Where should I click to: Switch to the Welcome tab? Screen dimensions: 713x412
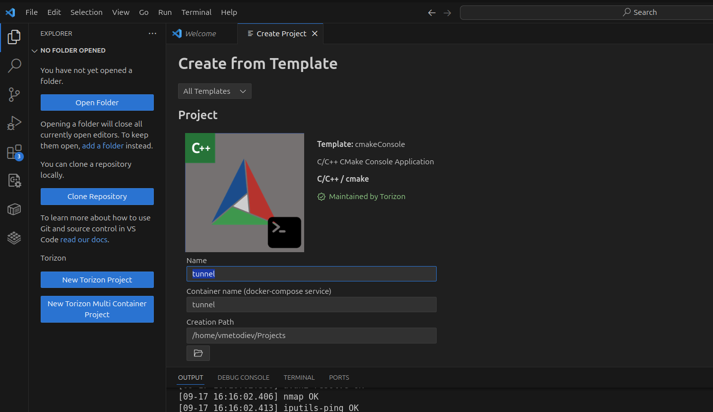(200, 34)
